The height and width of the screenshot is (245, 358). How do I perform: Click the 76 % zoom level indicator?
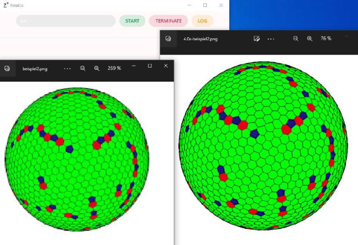click(x=326, y=39)
